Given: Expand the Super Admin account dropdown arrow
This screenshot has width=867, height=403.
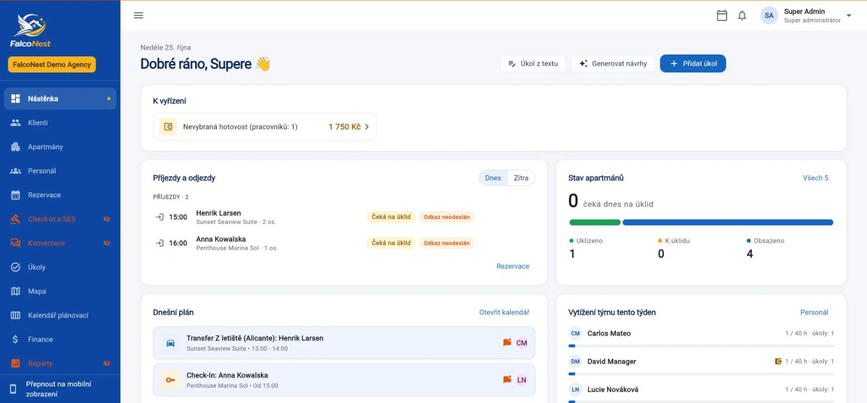Looking at the screenshot, I should coord(849,15).
